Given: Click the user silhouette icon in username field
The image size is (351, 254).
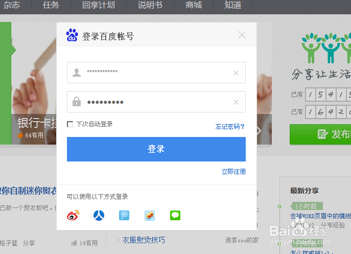Looking at the screenshot, I should [77, 73].
